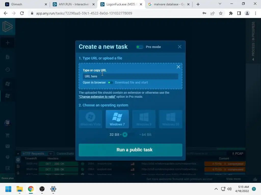Open the Chrome profile icon

(247, 13)
